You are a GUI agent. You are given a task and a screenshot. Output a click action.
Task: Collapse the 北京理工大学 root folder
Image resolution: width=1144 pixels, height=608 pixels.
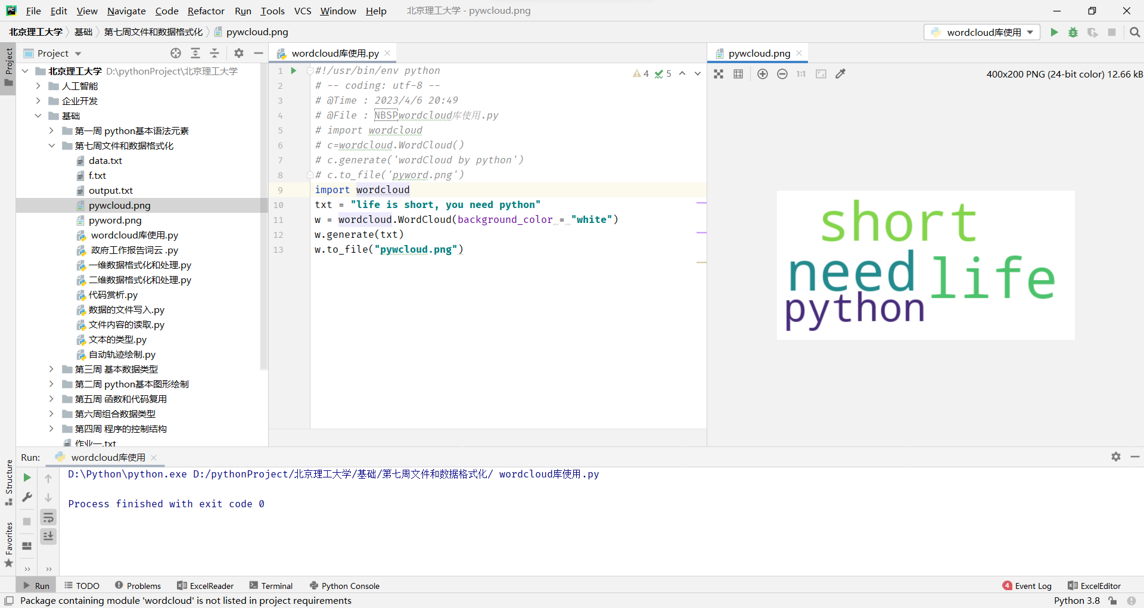(26, 71)
